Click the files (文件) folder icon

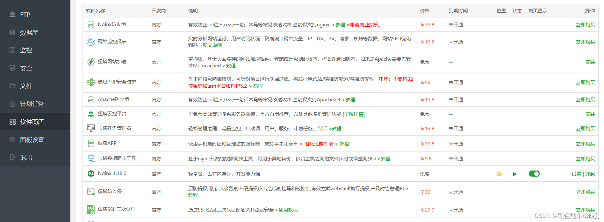tap(12, 86)
